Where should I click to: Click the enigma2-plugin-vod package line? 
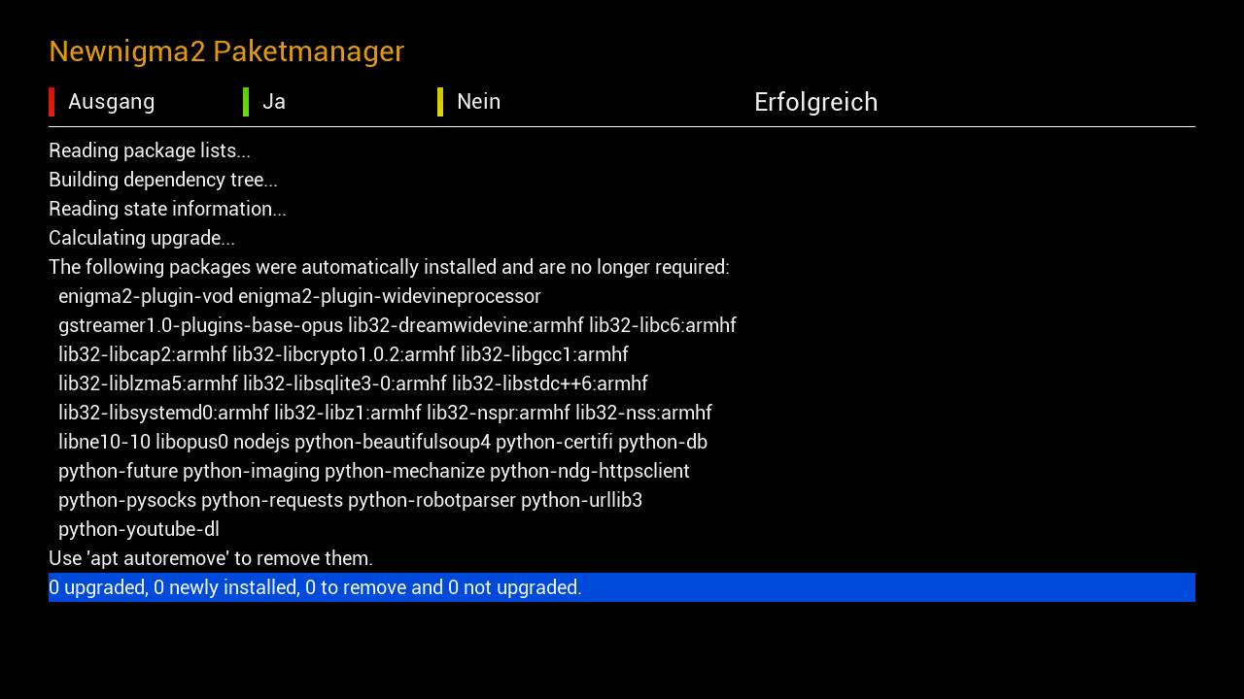pyautogui.click(x=299, y=296)
